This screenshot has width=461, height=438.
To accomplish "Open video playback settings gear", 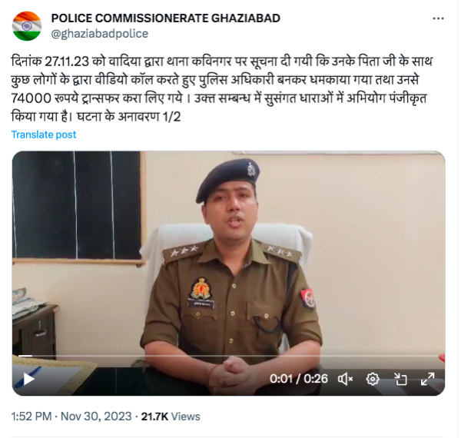I will [372, 379].
